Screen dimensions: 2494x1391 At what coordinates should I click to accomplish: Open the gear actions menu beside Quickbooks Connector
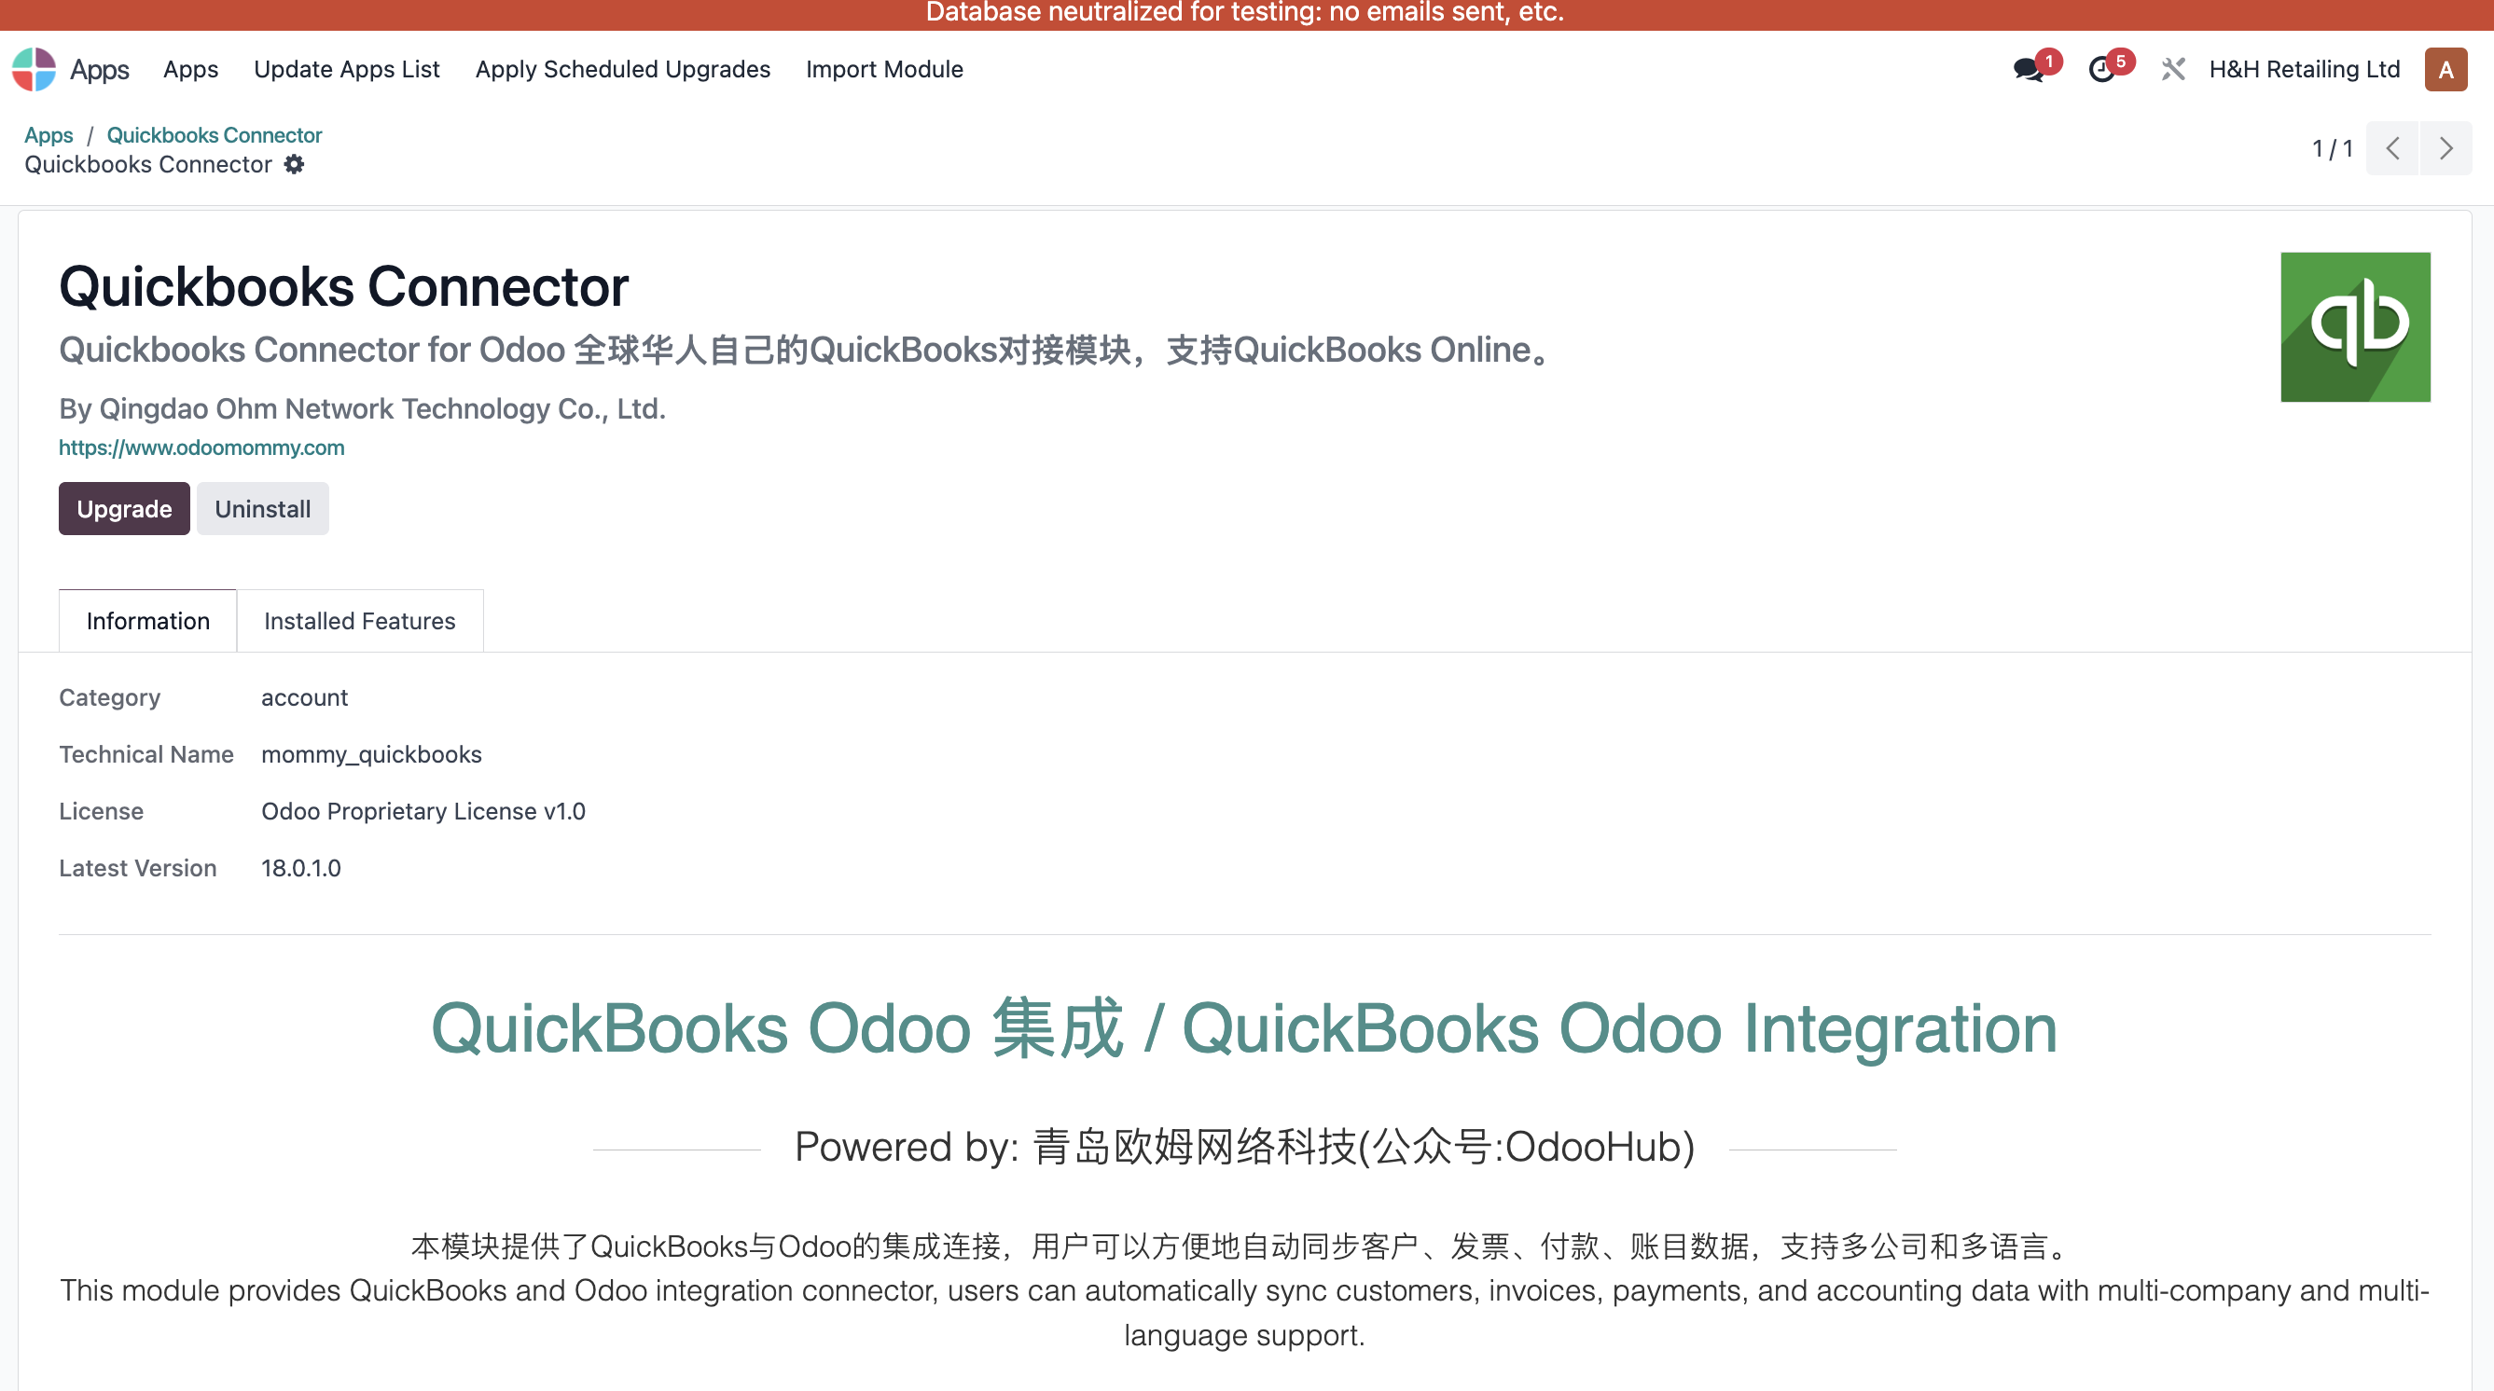click(295, 165)
